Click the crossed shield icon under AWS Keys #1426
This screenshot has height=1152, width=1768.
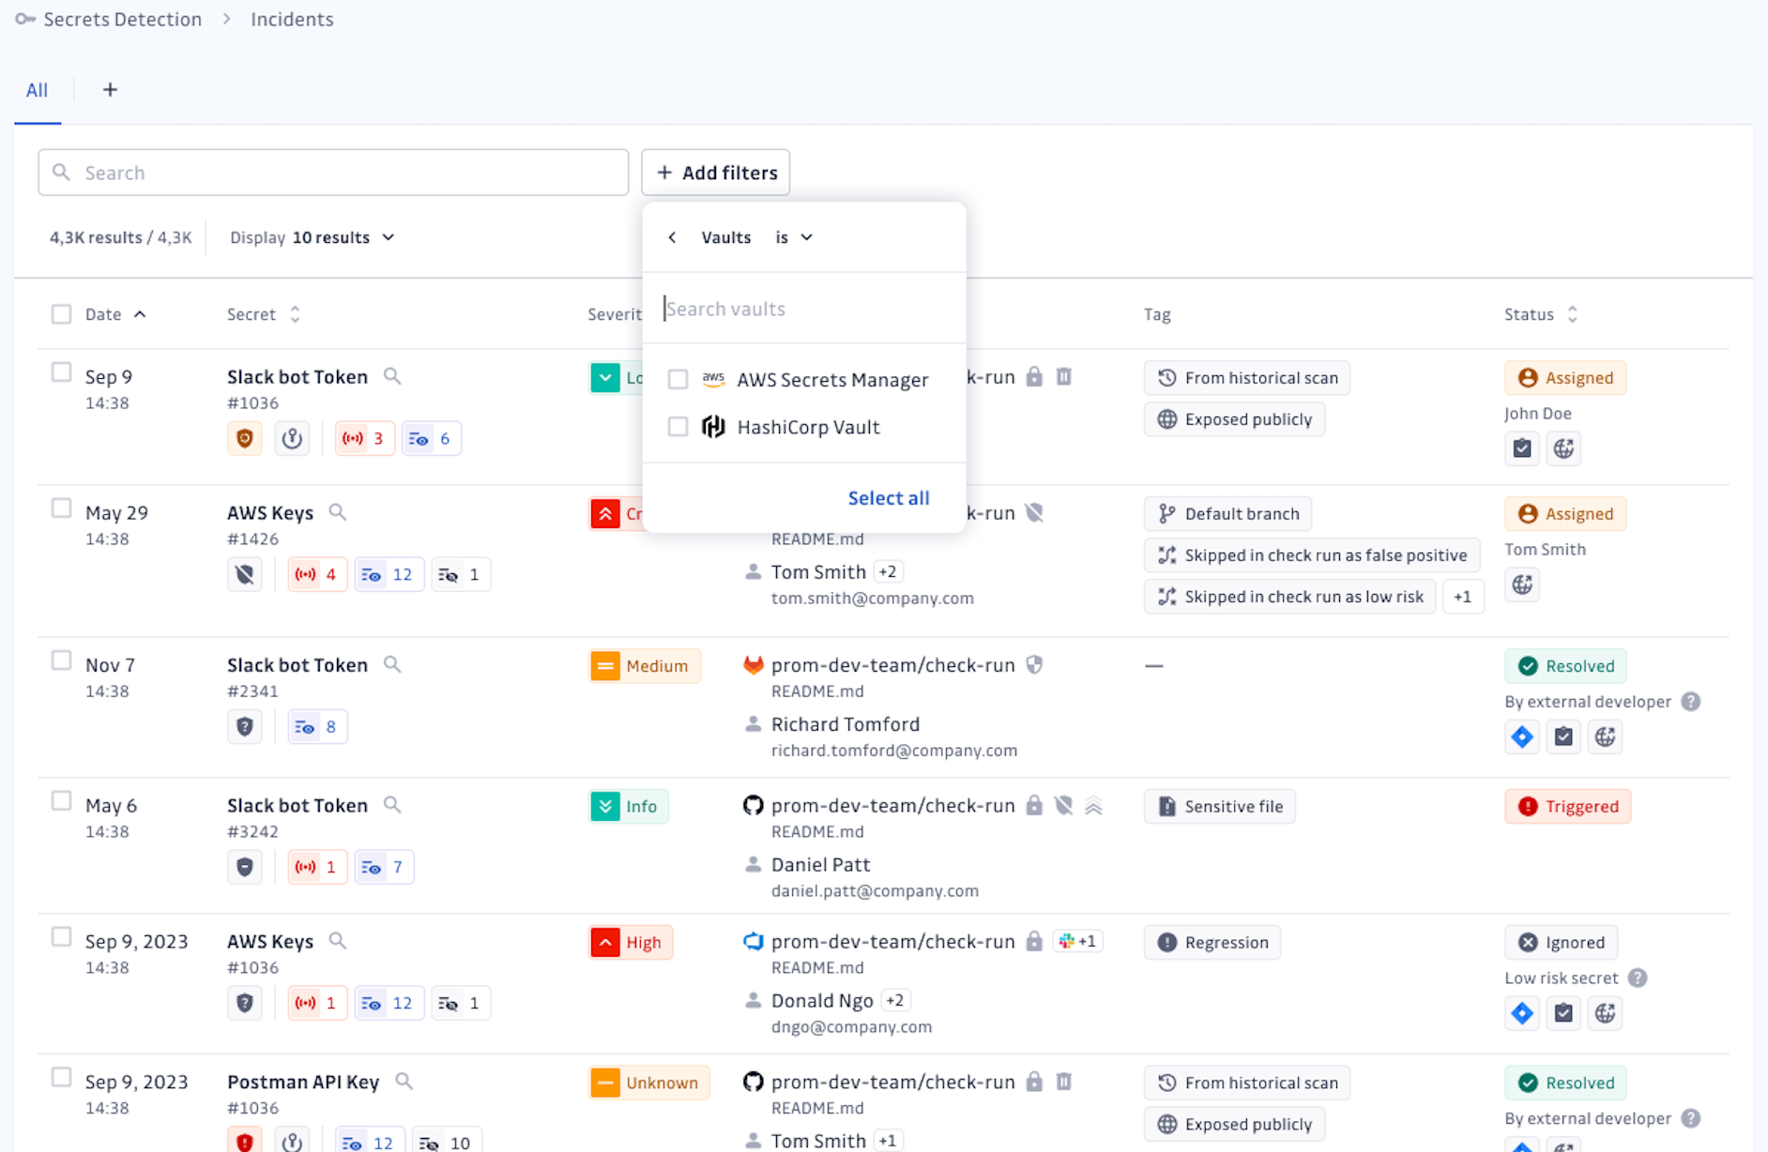coord(245,574)
